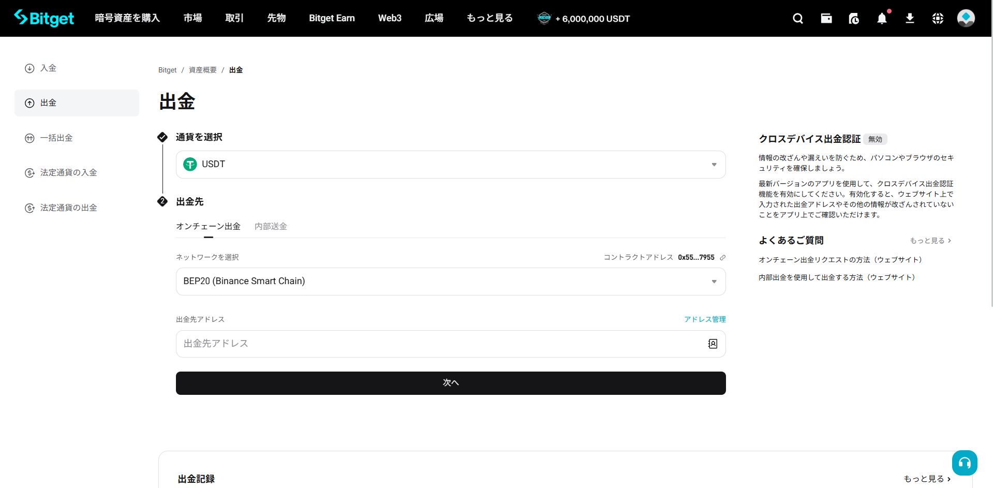Open the notifications bell
The width and height of the screenshot is (993, 488).
(882, 19)
